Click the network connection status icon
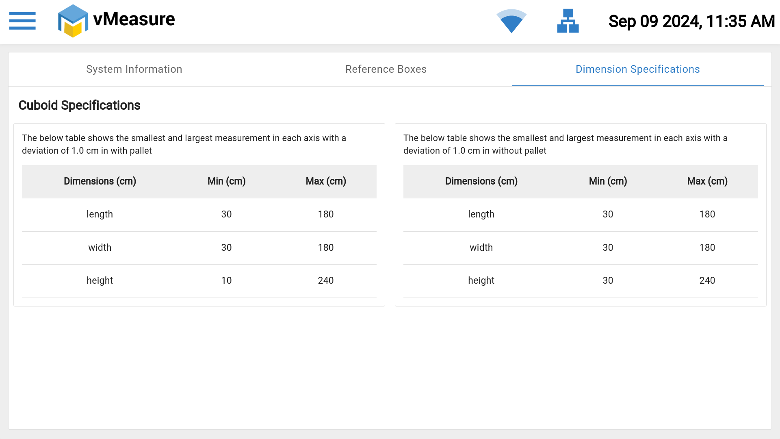Image resolution: width=780 pixels, height=439 pixels. tap(568, 21)
